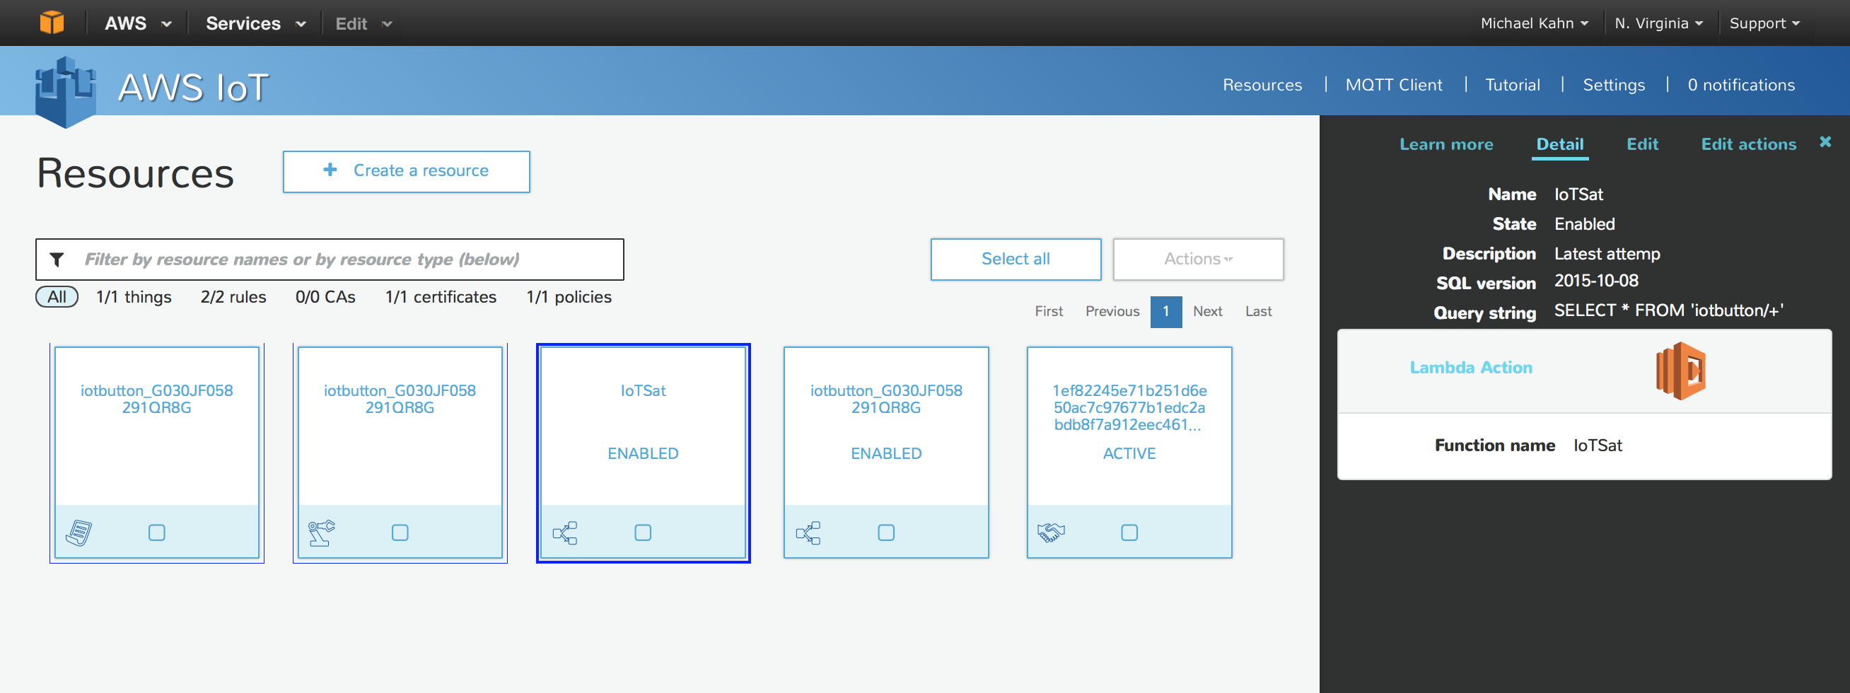Viewport: 1850px width, 693px height.
Task: Filter by All resources
Action: click(x=57, y=296)
